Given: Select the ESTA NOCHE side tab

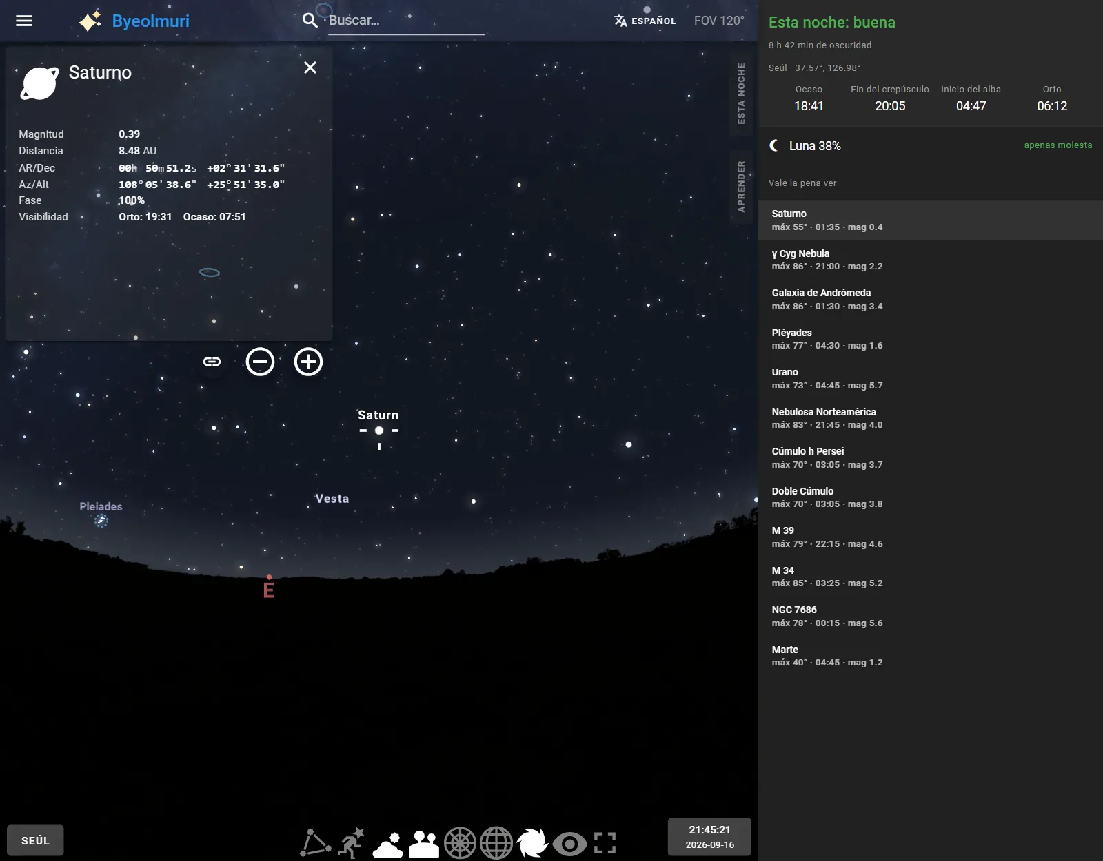Looking at the screenshot, I should click(742, 93).
